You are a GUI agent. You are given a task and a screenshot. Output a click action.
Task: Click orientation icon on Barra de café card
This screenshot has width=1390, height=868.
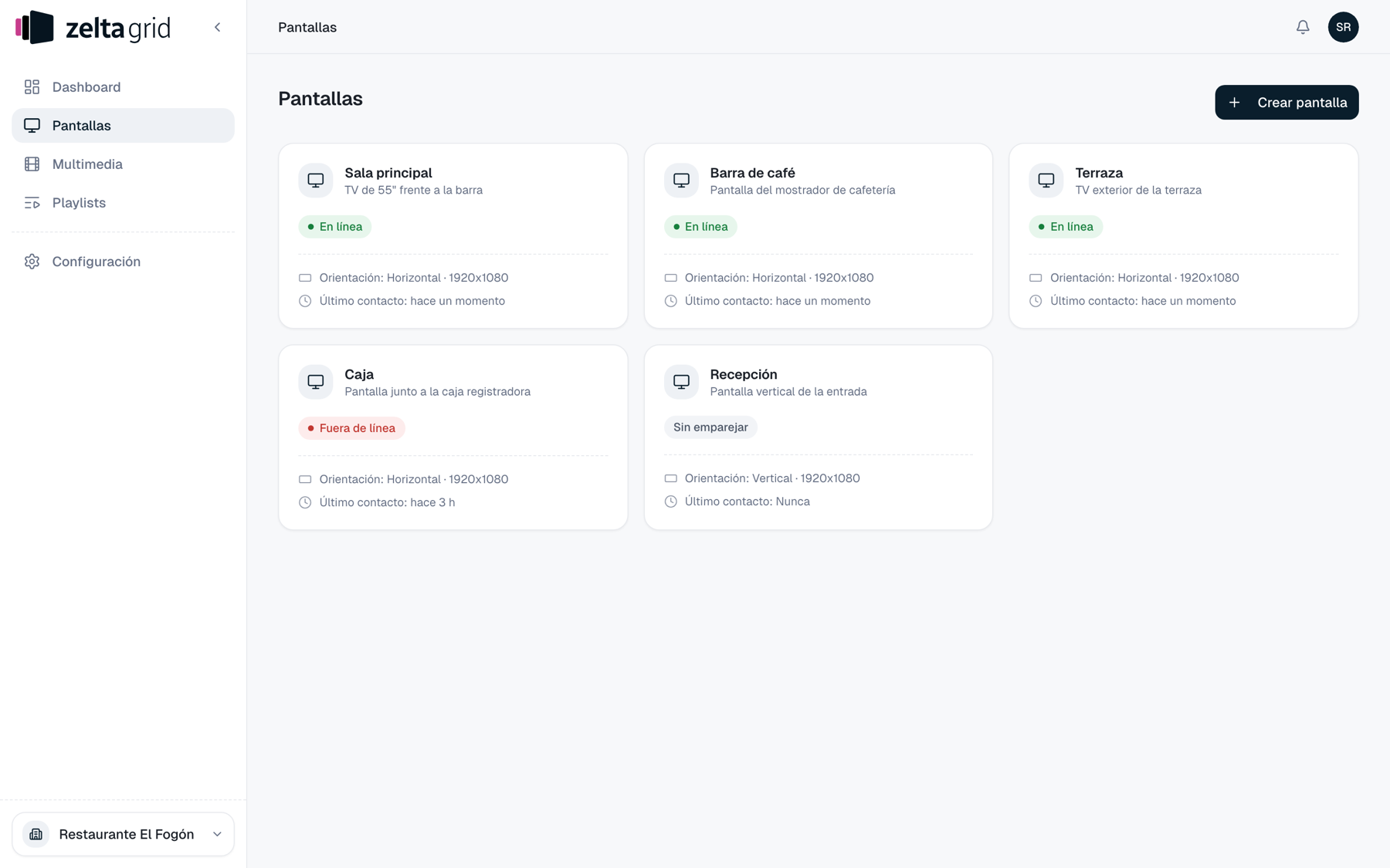coord(670,278)
